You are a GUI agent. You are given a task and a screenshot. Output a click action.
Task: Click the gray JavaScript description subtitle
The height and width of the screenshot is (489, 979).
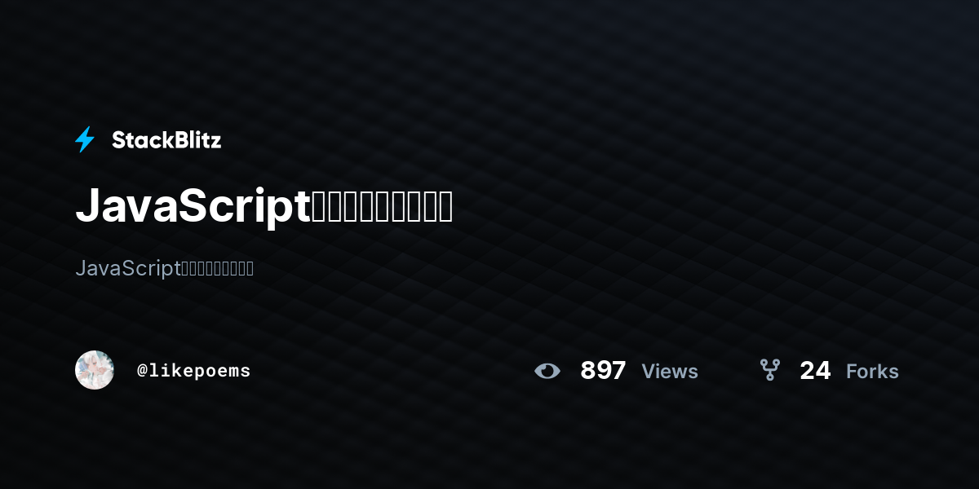pos(164,268)
